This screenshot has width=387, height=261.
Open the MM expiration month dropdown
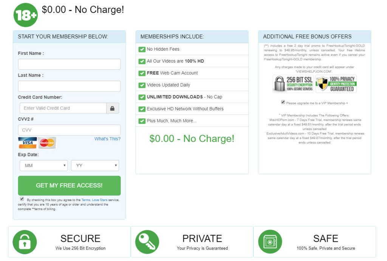43,165
